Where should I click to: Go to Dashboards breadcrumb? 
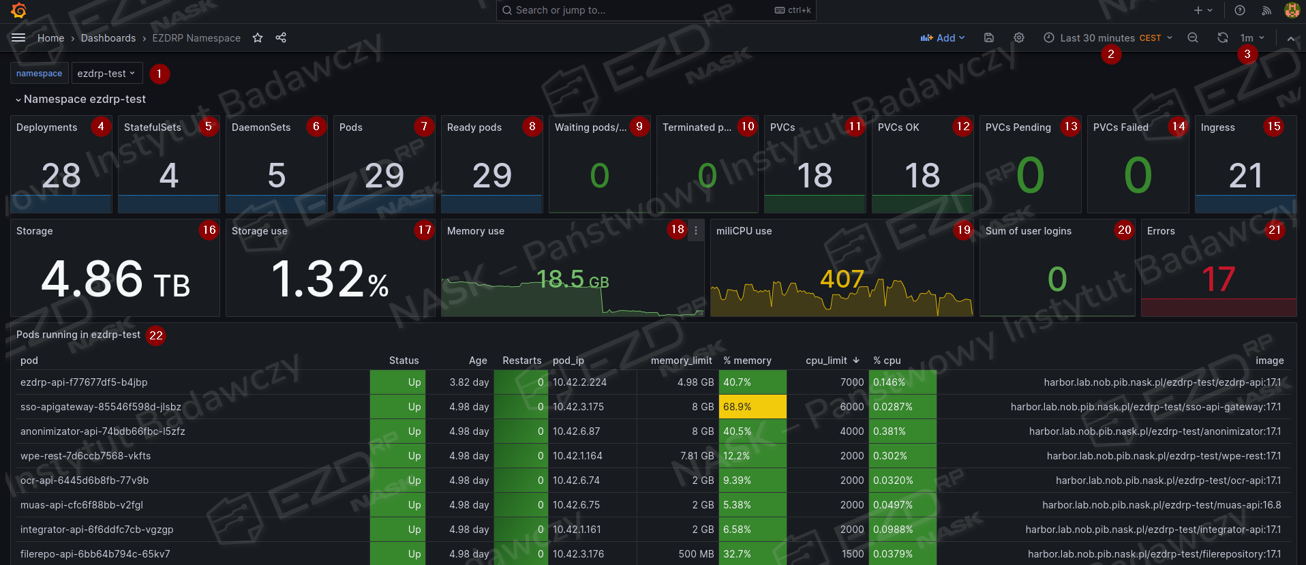[108, 38]
